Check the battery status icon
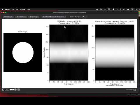 click(128, 9)
